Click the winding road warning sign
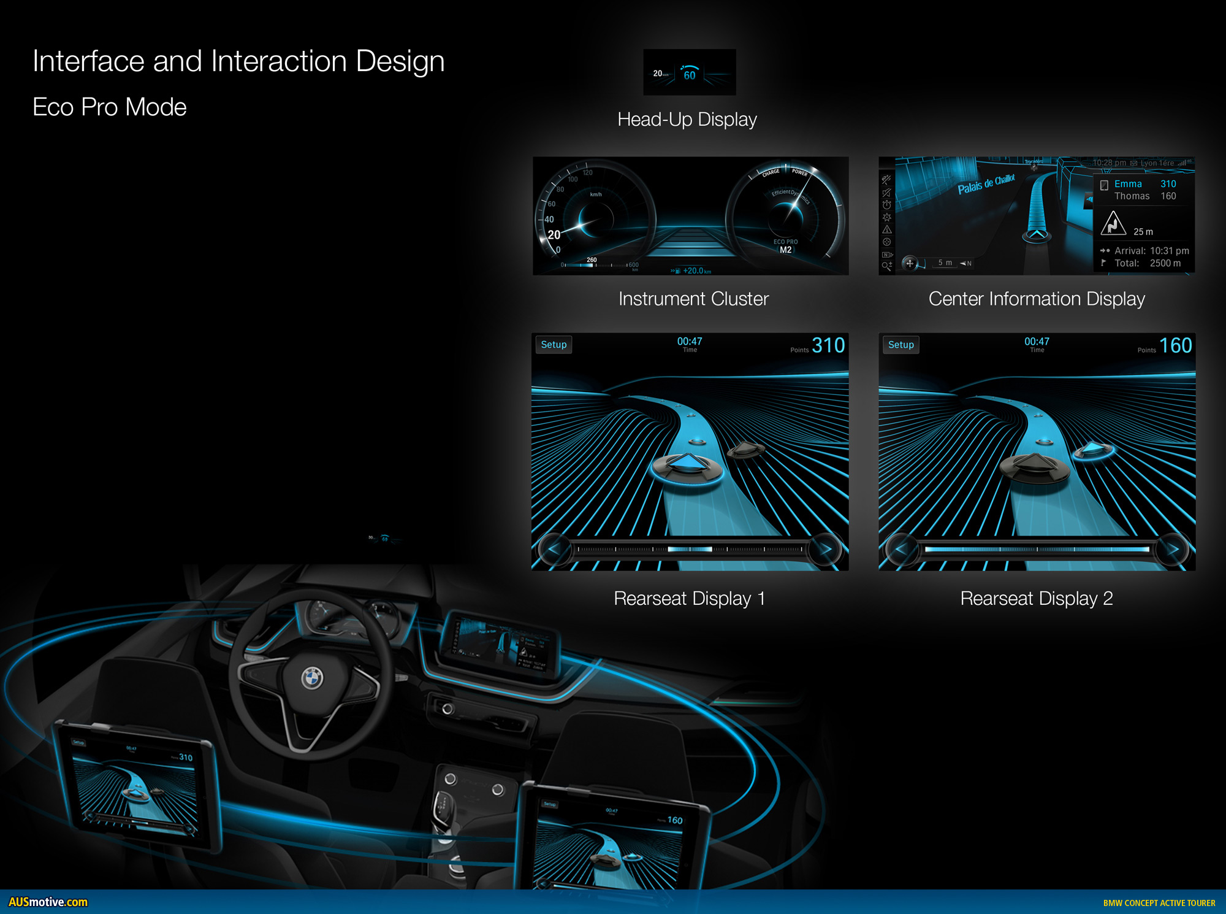This screenshot has height=914, width=1226. 1113,224
